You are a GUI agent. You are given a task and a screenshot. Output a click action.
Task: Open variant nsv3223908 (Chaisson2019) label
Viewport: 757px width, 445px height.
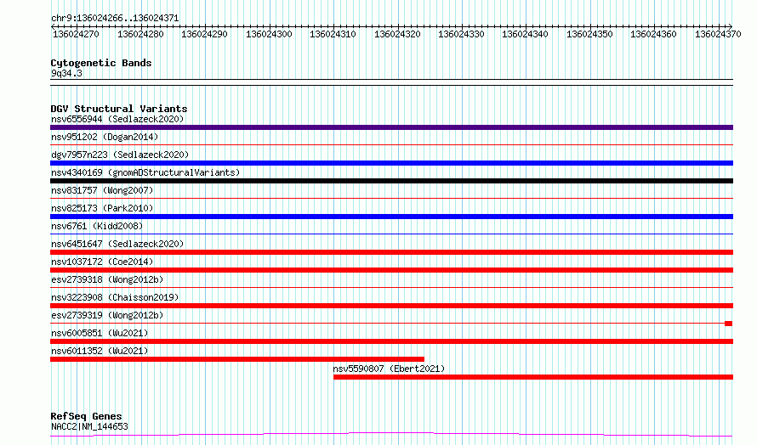115,297
